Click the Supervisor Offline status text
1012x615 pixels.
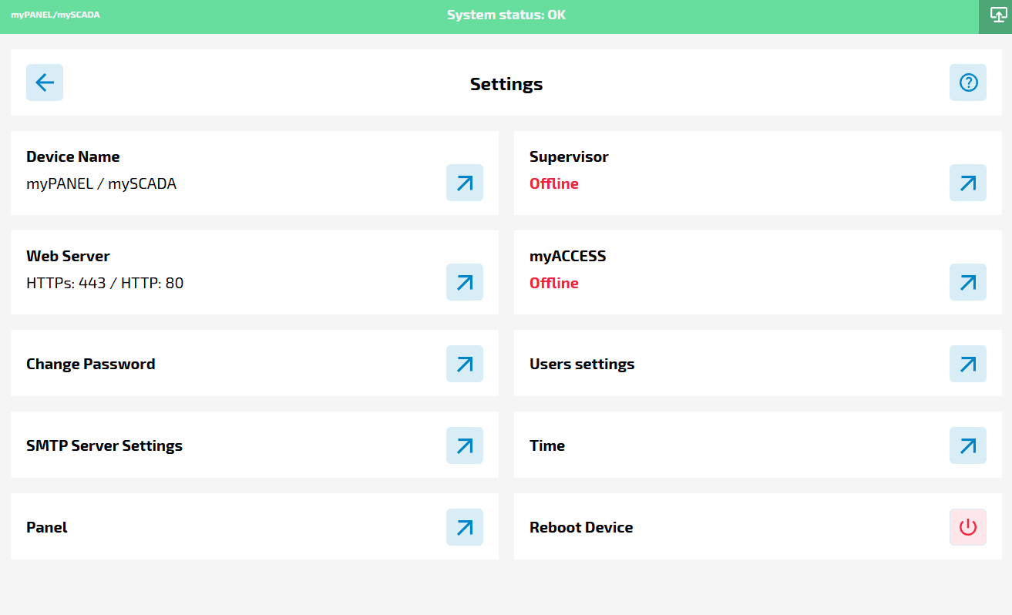click(x=553, y=183)
